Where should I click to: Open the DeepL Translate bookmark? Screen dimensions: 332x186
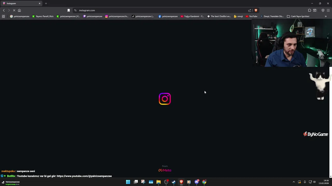[272, 16]
